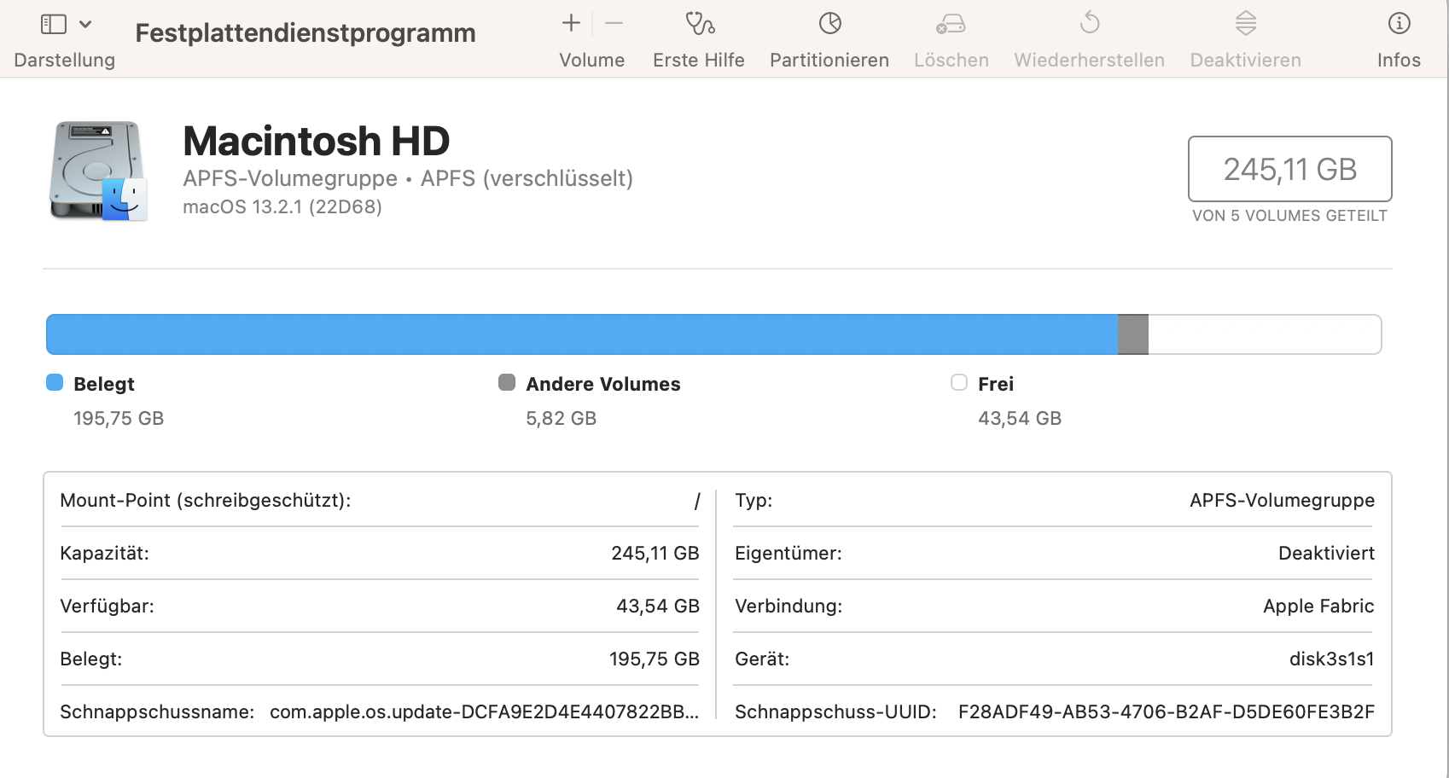Click the Deaktivieren eject icon

coord(1246,23)
